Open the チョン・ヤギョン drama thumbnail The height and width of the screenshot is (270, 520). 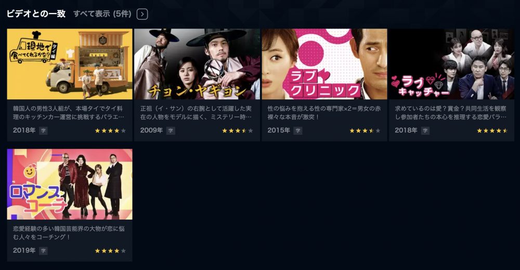(x=197, y=64)
